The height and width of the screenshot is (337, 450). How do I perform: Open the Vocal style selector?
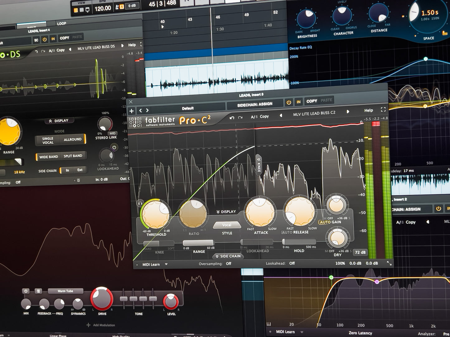coord(227,225)
